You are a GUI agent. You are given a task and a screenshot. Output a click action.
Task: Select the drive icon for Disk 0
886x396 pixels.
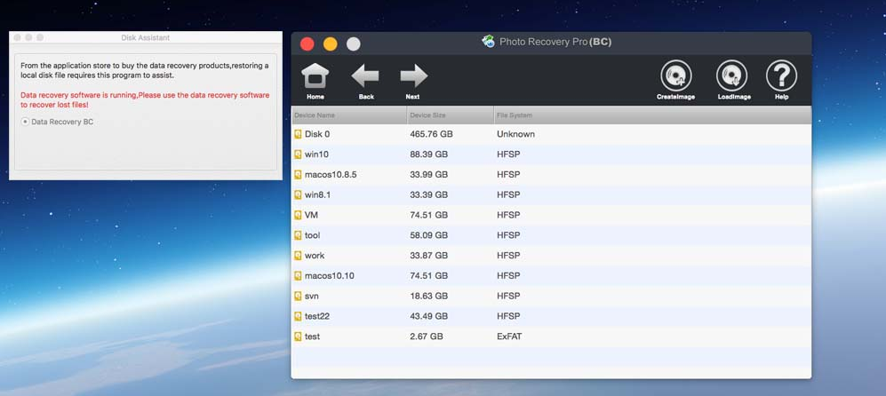pyautogui.click(x=298, y=134)
